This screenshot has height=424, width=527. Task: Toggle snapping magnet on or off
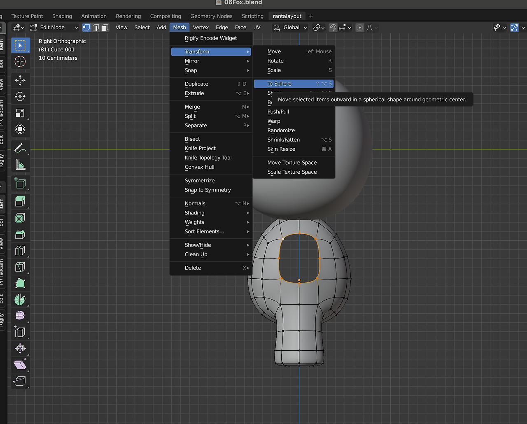click(x=333, y=28)
